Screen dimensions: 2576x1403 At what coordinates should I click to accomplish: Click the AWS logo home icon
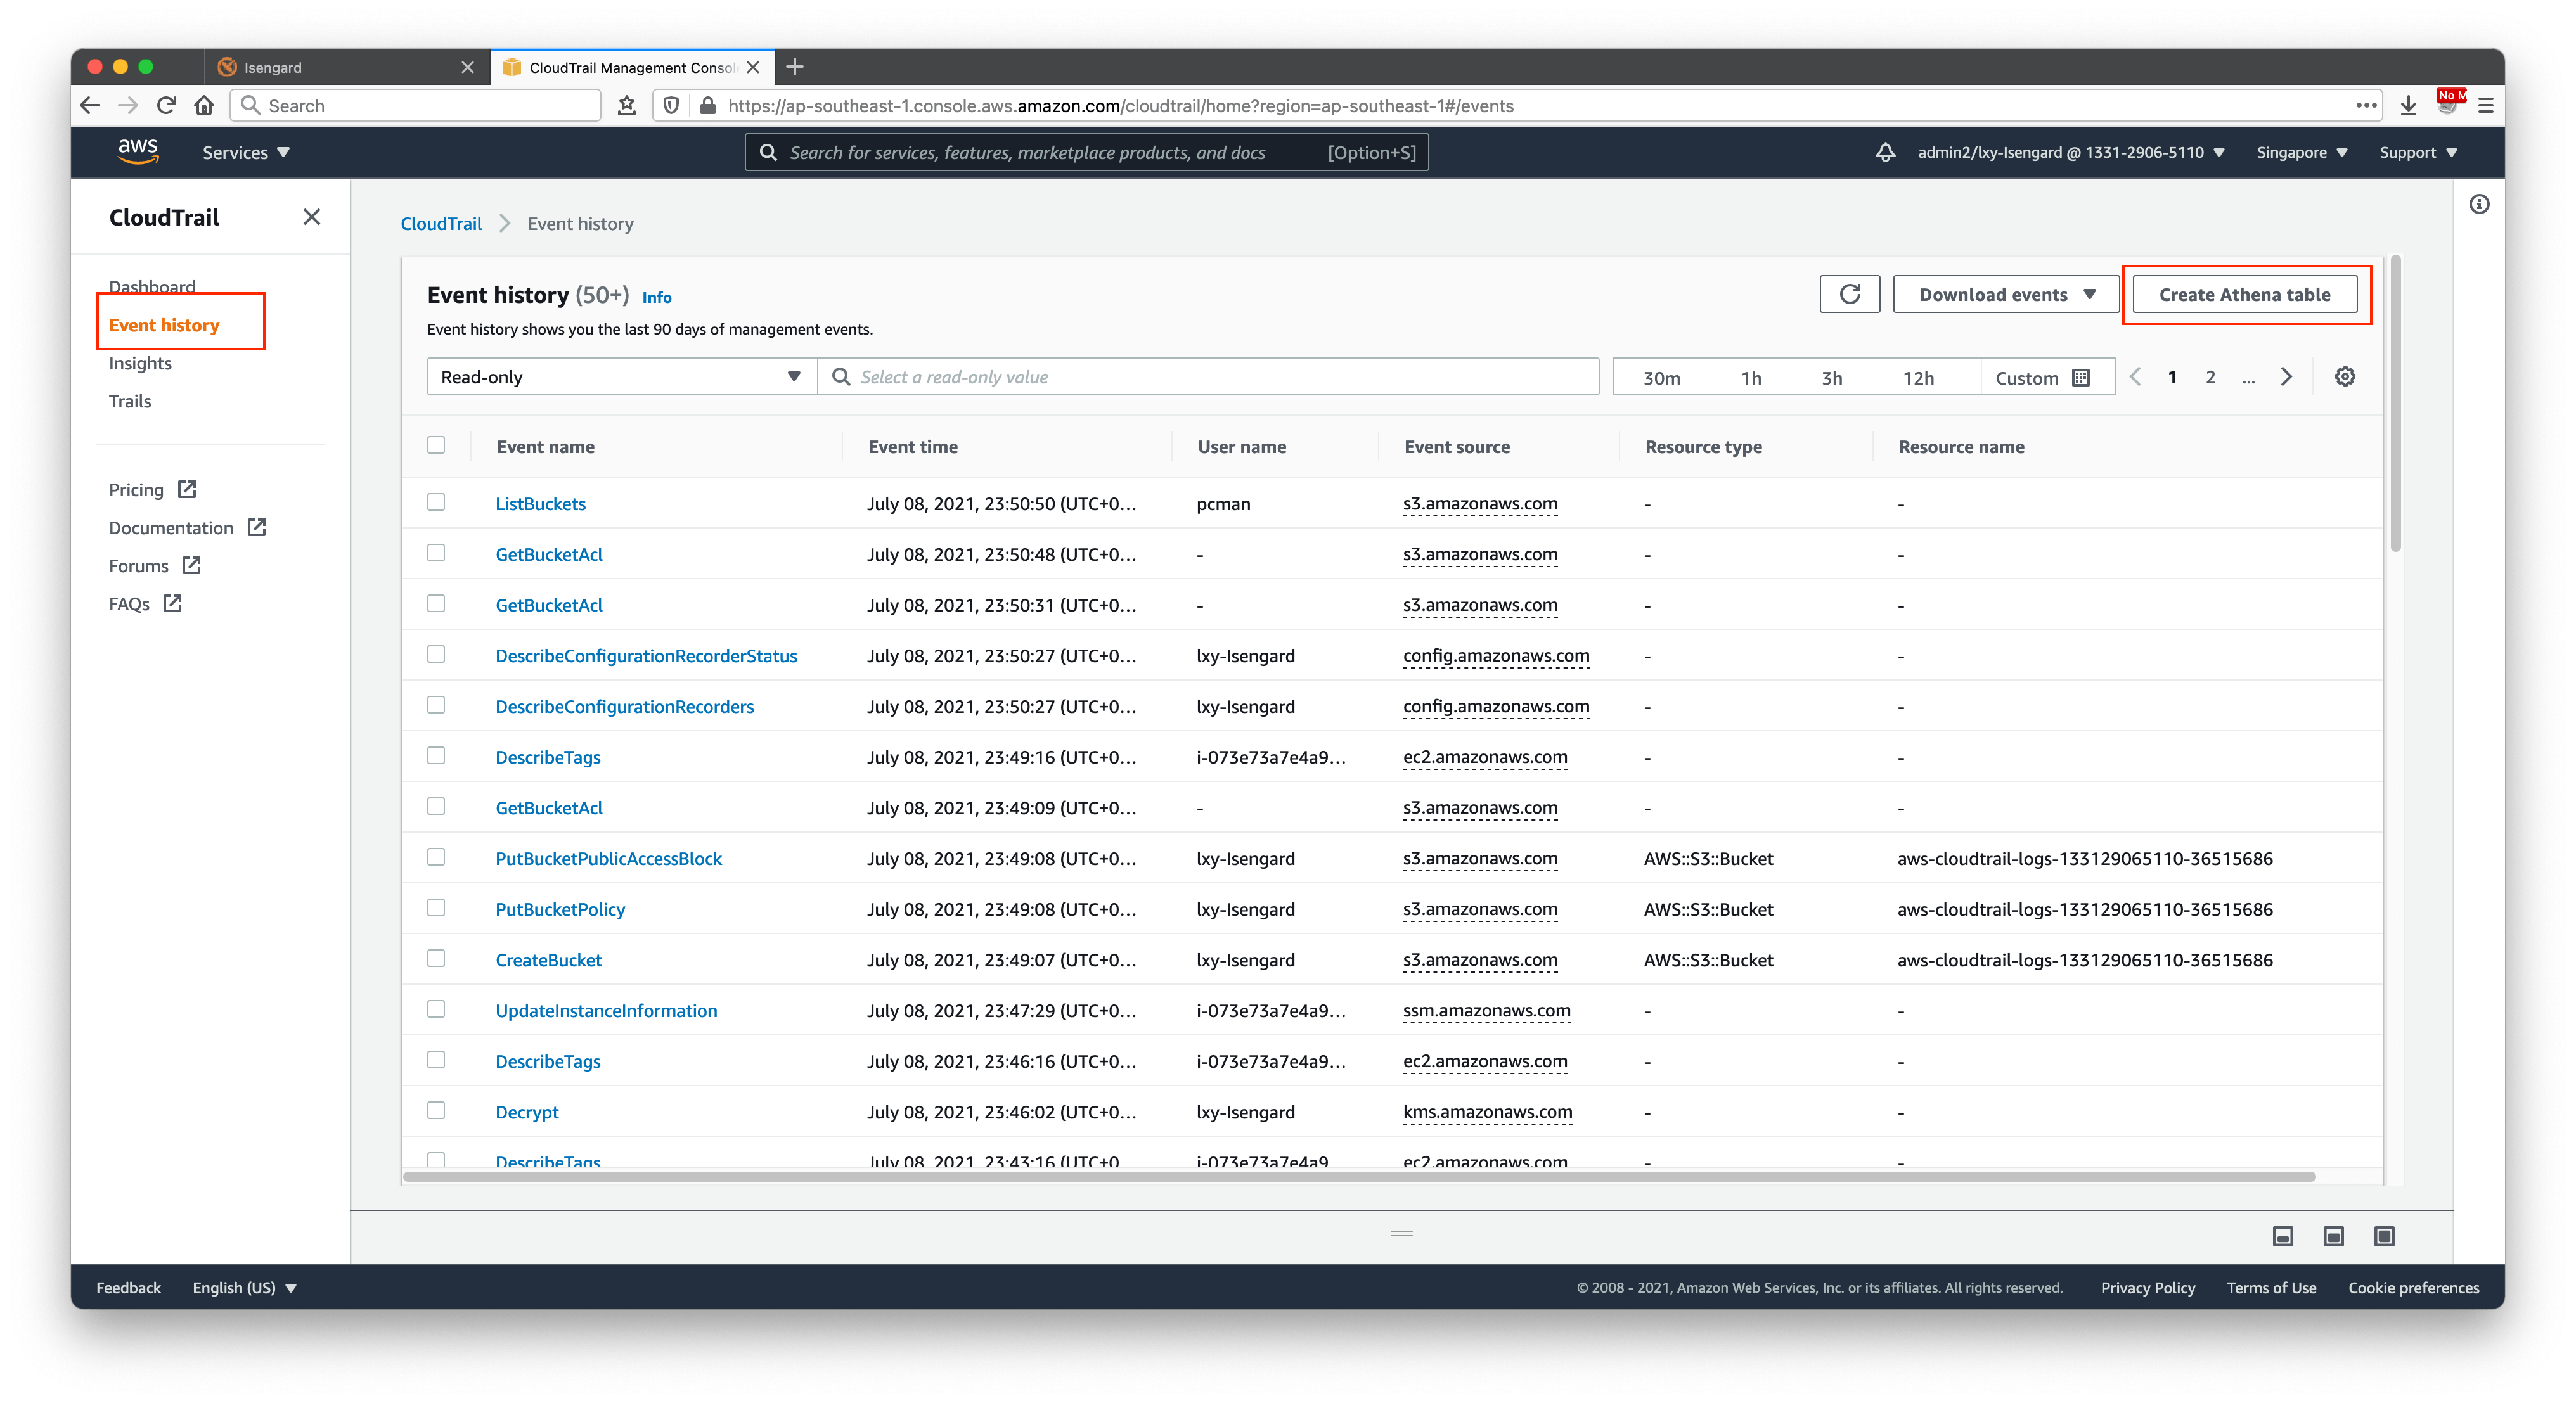138,151
